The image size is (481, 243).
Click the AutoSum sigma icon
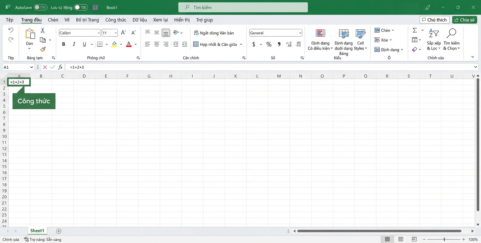coord(415,30)
